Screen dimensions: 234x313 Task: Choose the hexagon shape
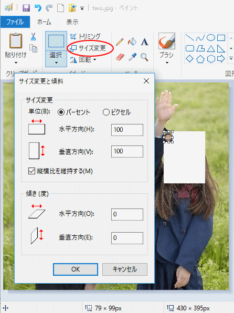(x=211, y=59)
